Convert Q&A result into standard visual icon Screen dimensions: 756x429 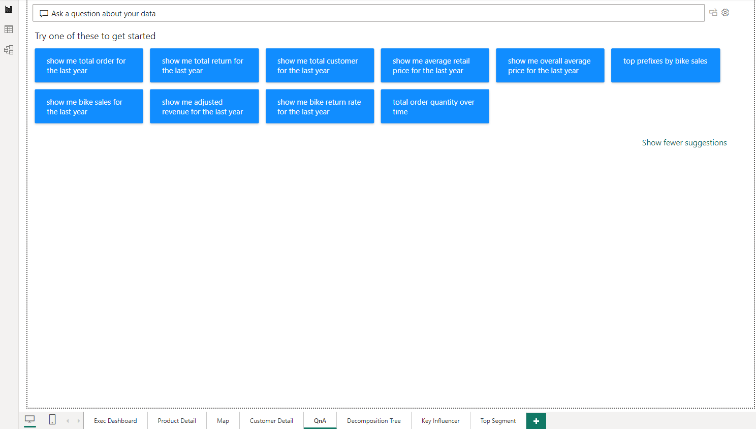coord(713,13)
